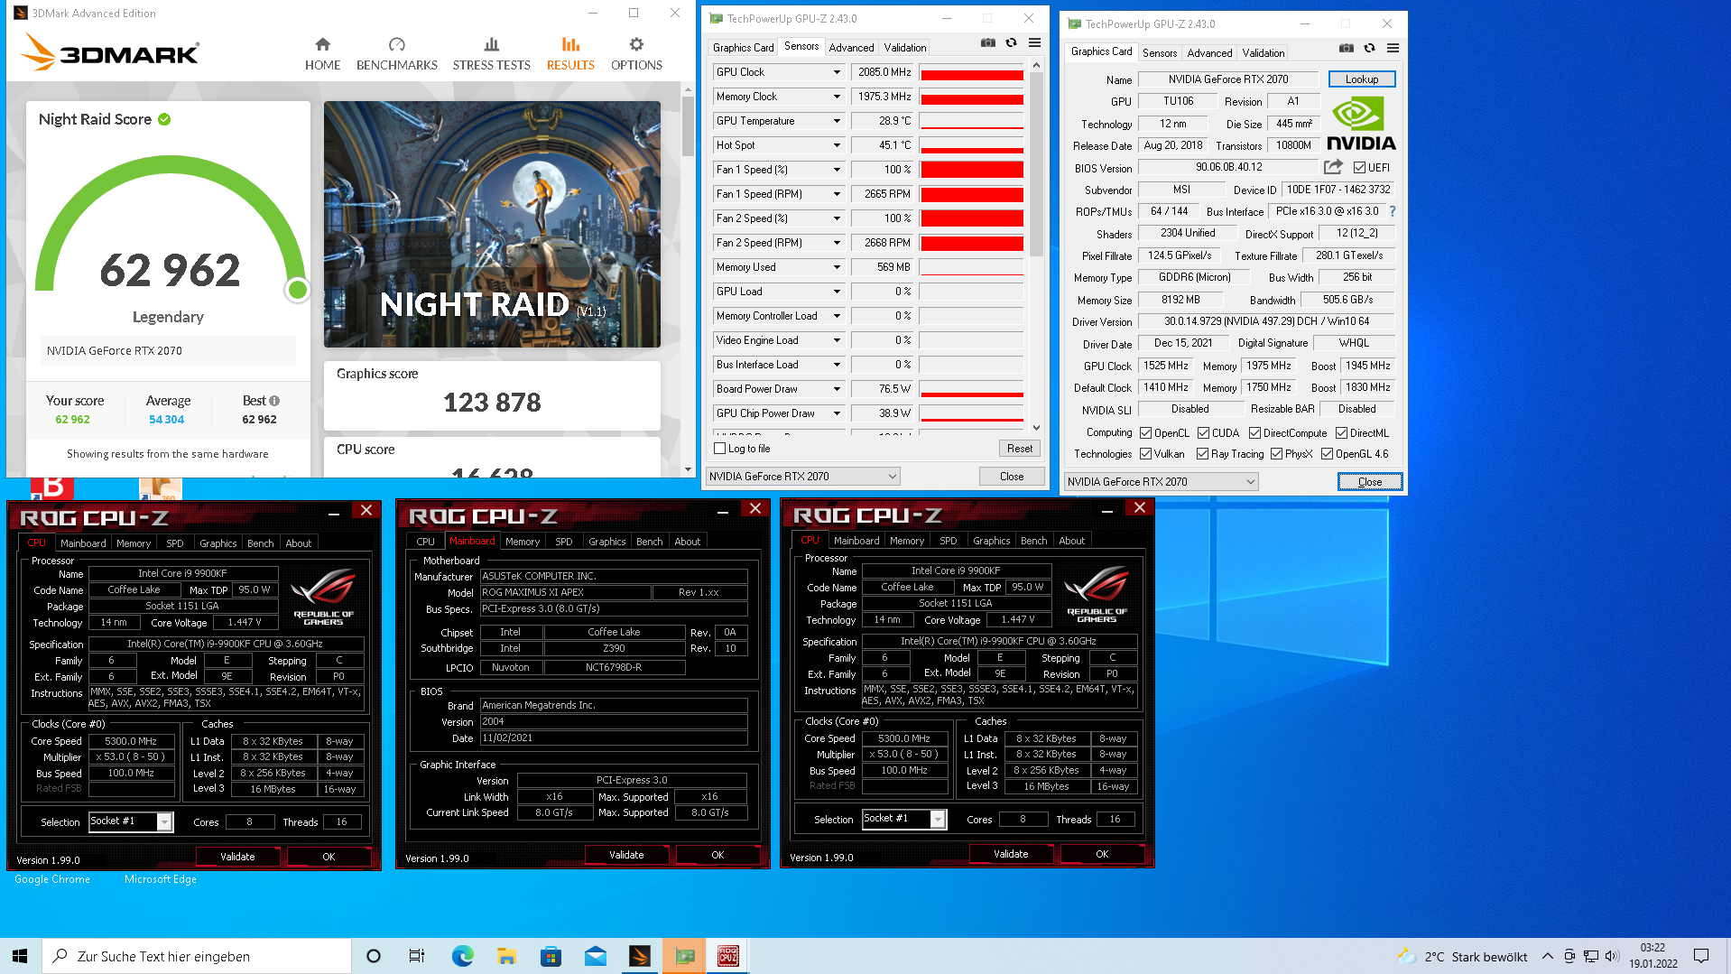Toggle CUDA checkbox
The width and height of the screenshot is (1731, 974).
pyautogui.click(x=1203, y=433)
